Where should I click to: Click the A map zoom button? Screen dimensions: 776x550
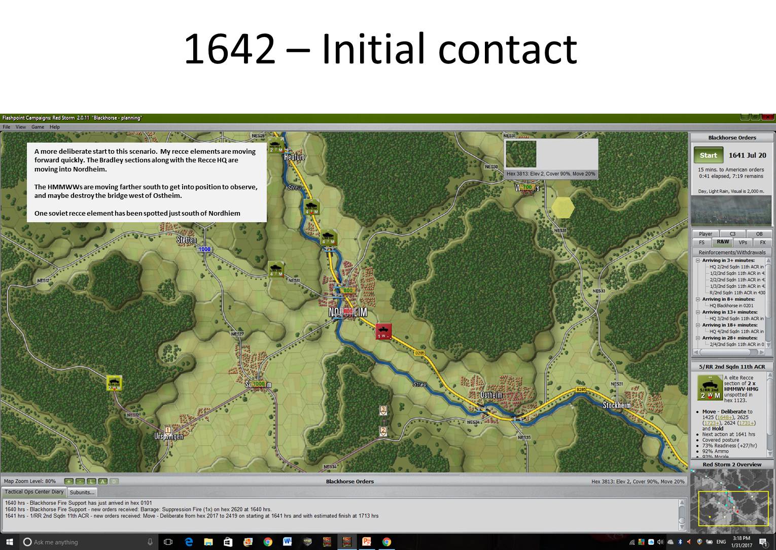103,481
